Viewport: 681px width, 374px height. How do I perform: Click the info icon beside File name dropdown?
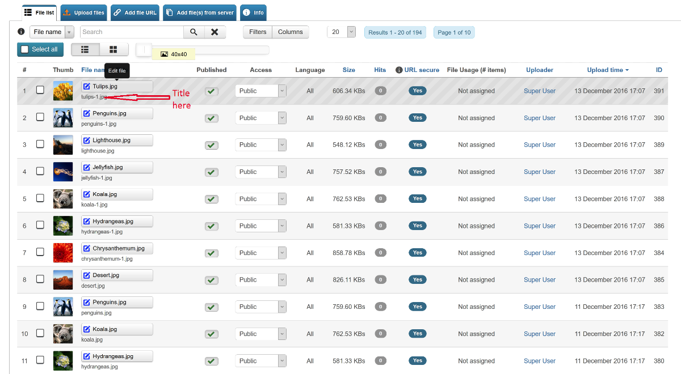point(21,32)
